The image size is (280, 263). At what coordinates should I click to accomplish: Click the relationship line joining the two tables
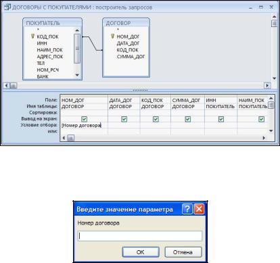(x=93, y=43)
